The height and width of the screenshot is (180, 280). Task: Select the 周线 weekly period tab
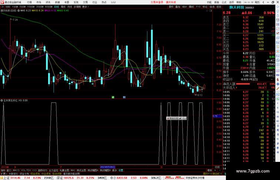[63, 7]
